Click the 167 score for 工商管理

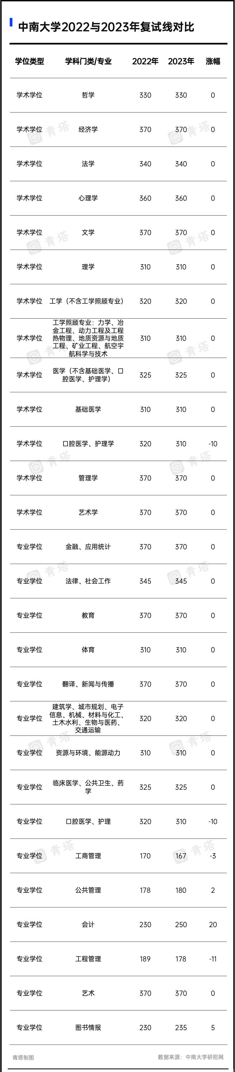[181, 856]
